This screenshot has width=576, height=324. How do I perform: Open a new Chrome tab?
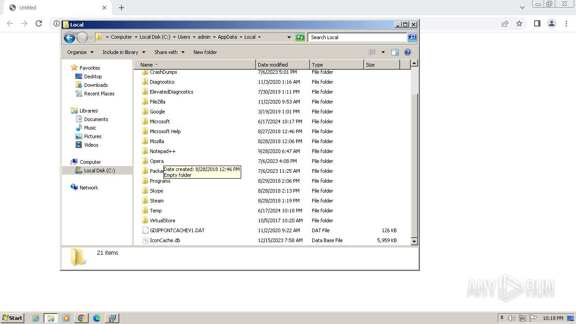pos(121,8)
